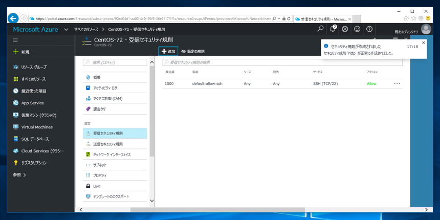440x220 pixels.
Task: Click the new resource plus icon
Action: (16, 52)
